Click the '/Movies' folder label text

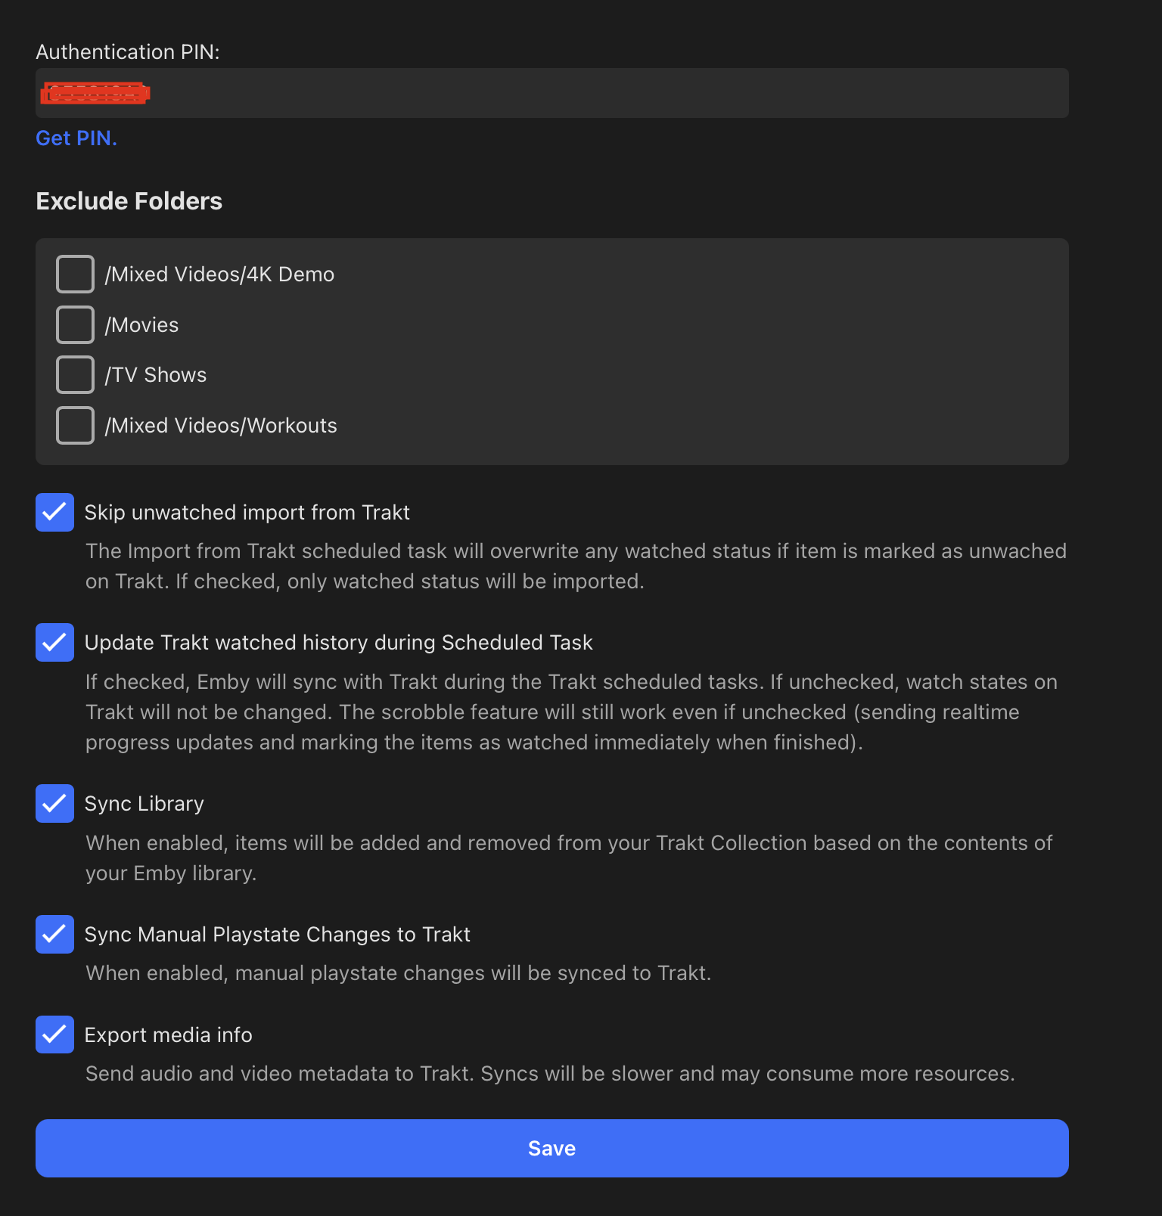pyautogui.click(x=142, y=325)
